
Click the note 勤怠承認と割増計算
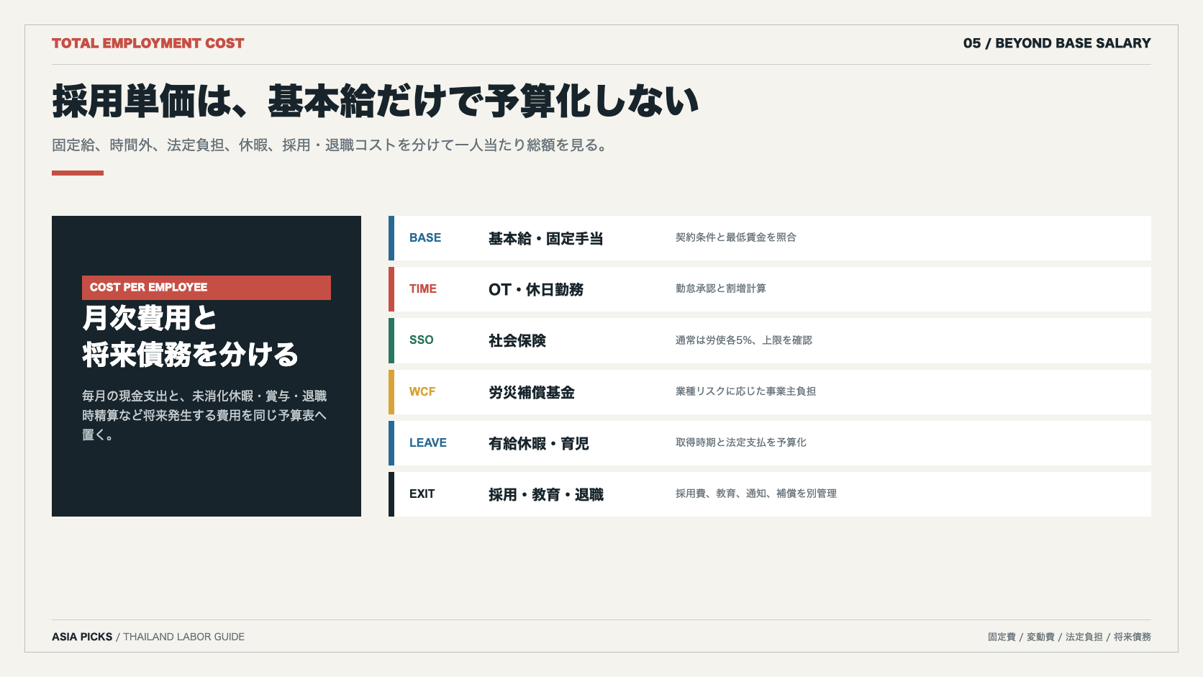click(720, 288)
